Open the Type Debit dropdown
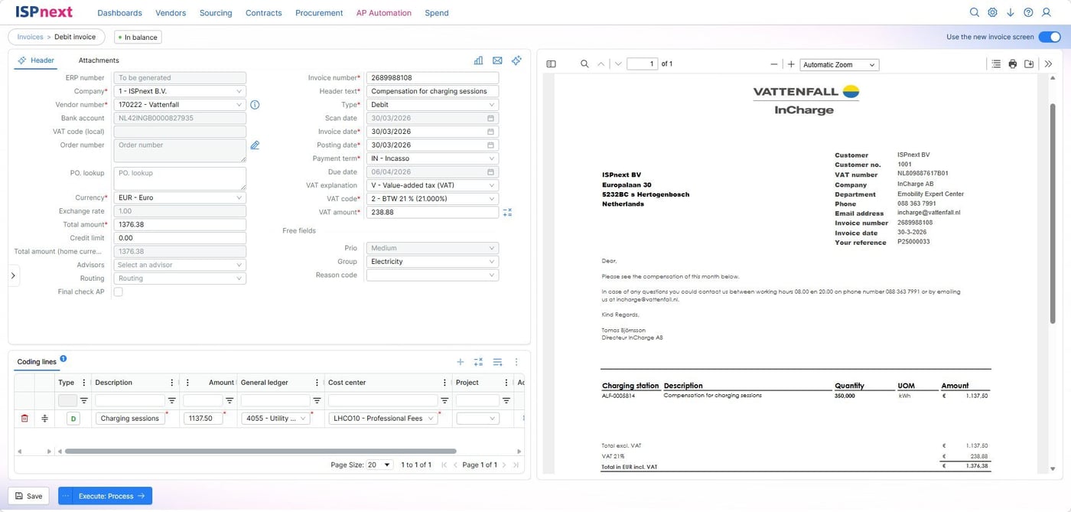The image size is (1071, 512). [432, 105]
